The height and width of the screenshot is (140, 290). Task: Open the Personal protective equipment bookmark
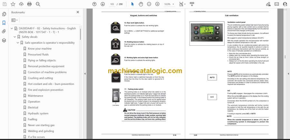[x=46, y=66]
